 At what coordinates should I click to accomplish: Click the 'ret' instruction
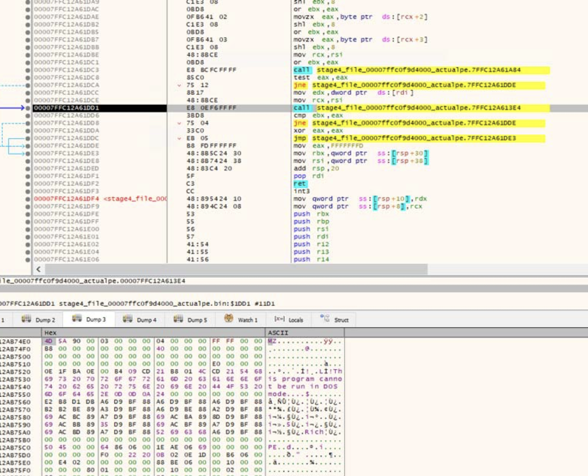point(300,183)
